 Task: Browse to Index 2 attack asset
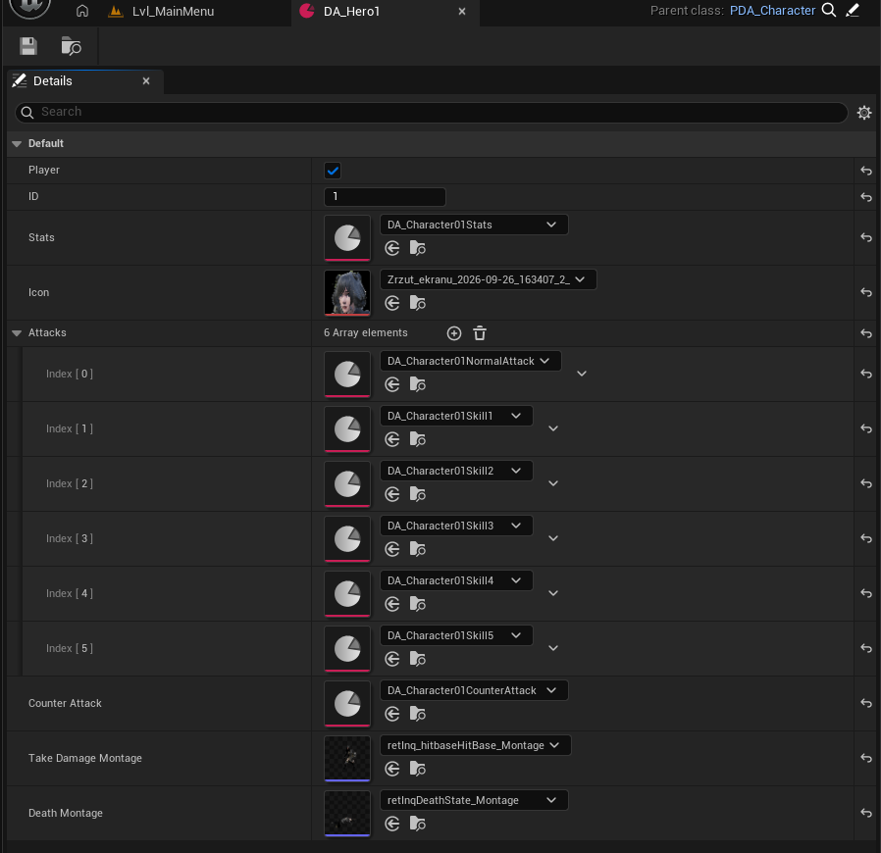(x=418, y=495)
